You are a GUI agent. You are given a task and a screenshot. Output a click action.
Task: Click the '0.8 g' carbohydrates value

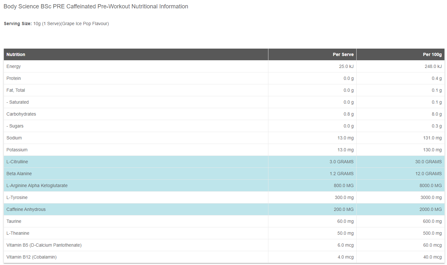click(349, 114)
